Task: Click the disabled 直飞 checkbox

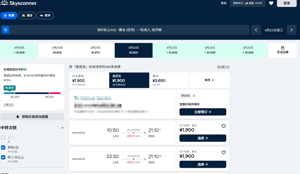Action: (x=3, y=137)
